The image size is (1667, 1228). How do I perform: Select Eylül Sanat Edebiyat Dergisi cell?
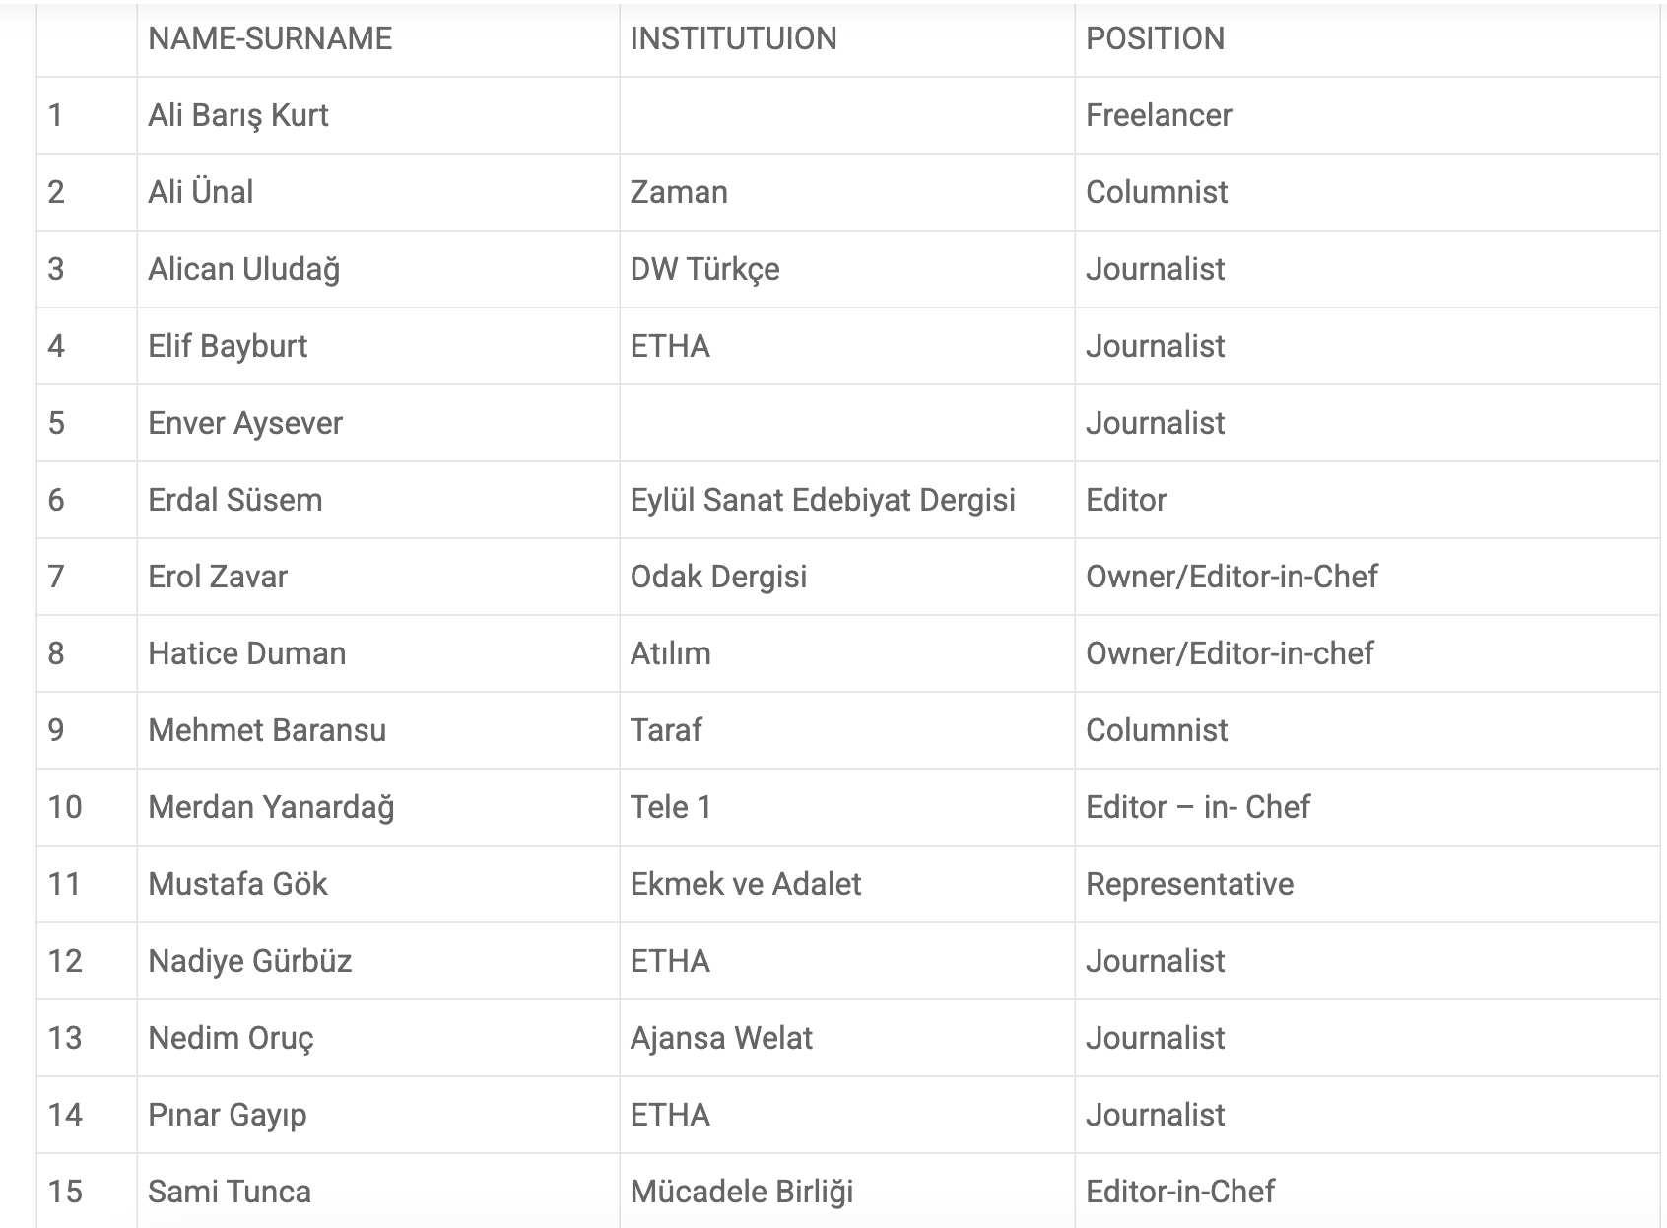pyautogui.click(x=823, y=500)
